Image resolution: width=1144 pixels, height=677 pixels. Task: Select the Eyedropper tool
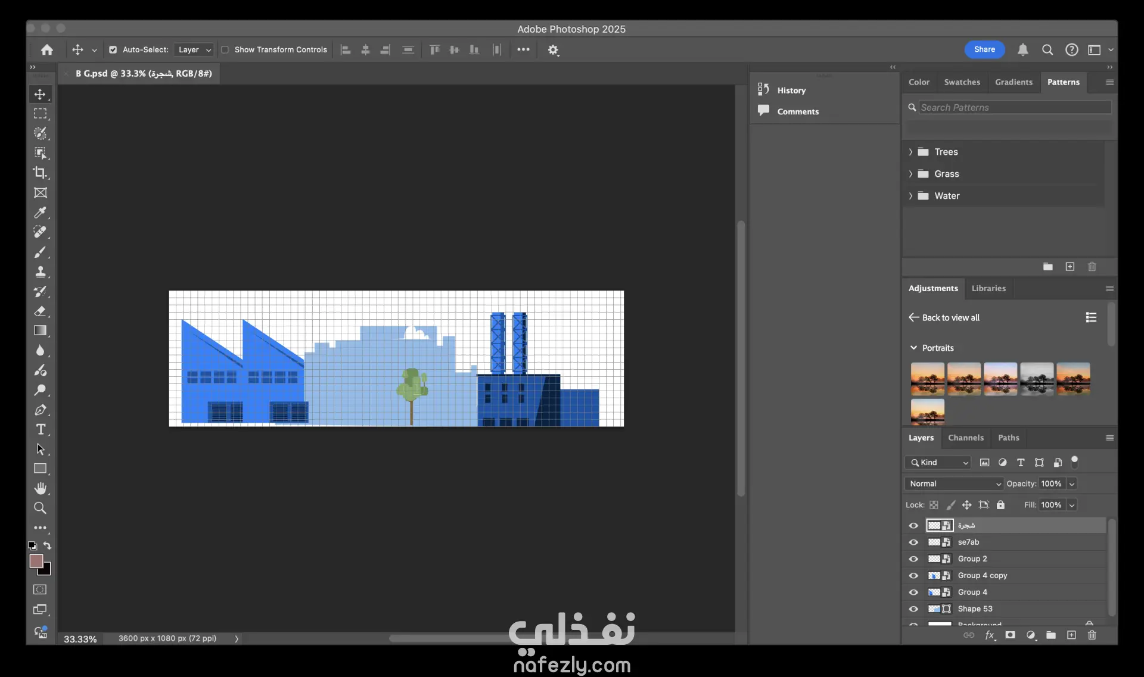pos(40,213)
